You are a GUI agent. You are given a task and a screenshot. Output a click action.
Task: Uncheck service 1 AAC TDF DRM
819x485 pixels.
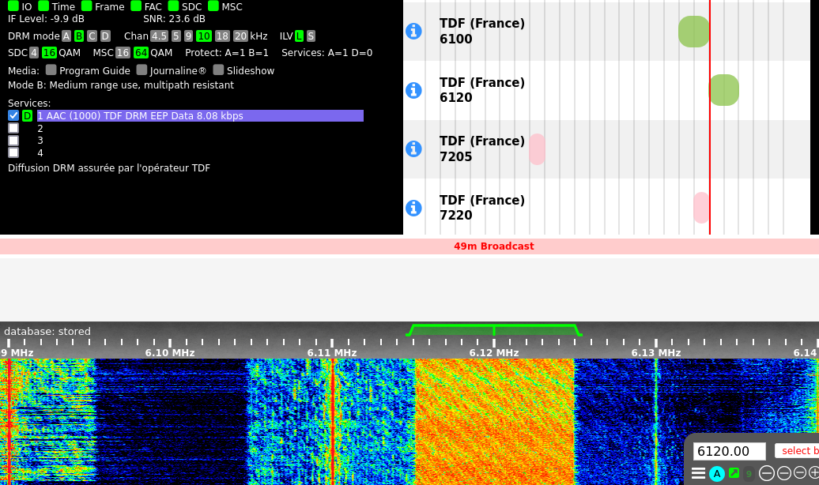coord(13,115)
